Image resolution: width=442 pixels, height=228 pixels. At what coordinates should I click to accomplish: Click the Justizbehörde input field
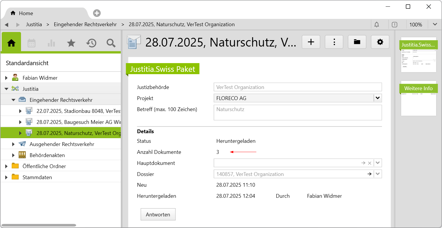point(298,87)
